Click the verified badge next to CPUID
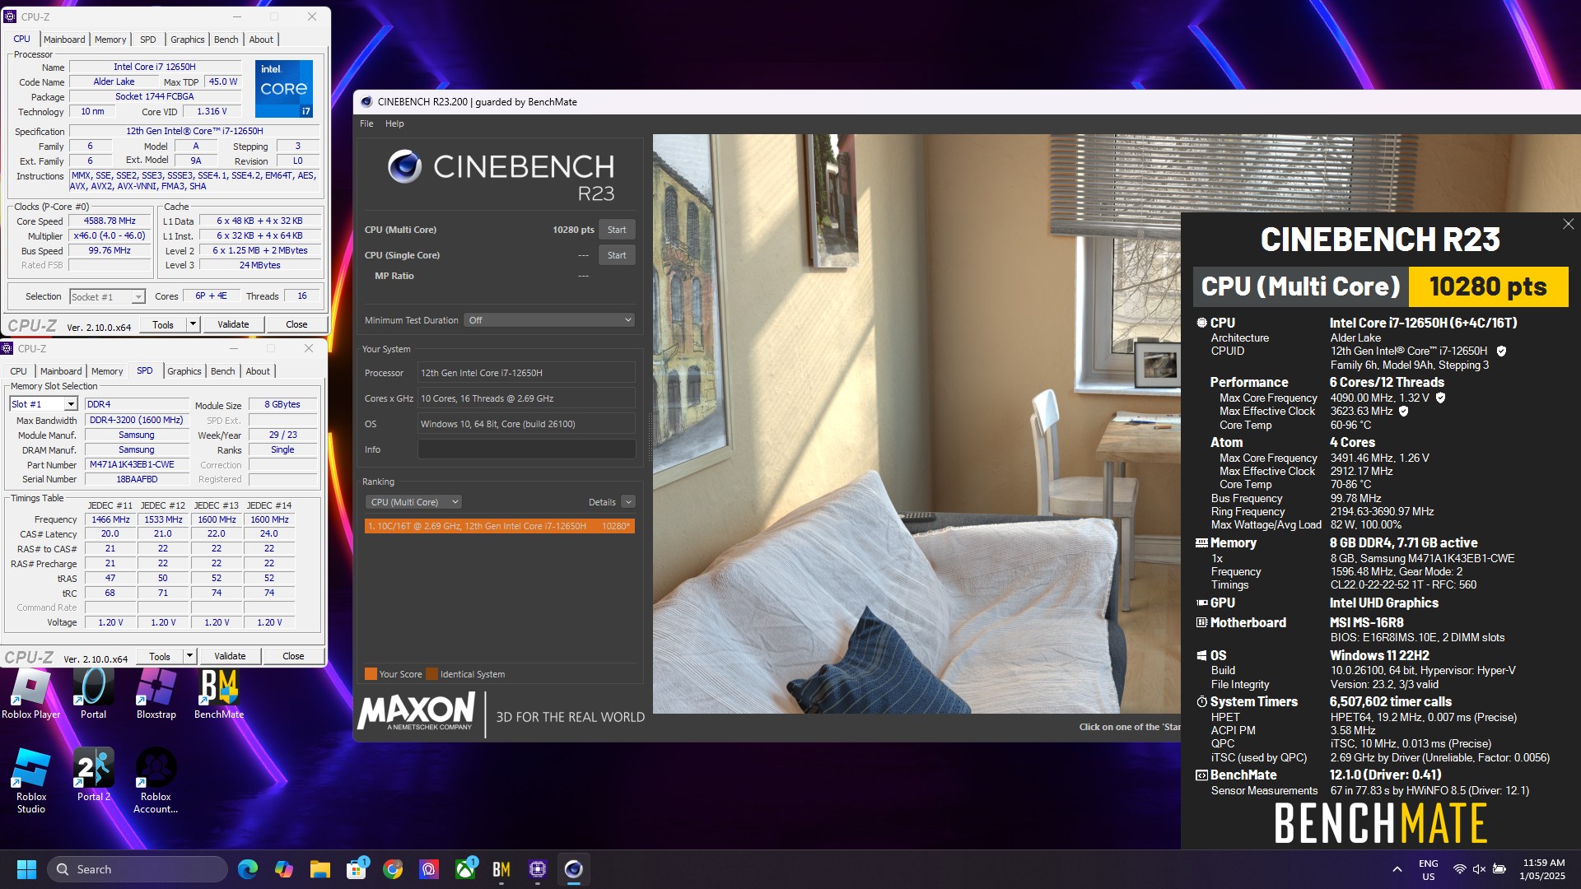This screenshot has width=1581, height=889. (x=1501, y=351)
